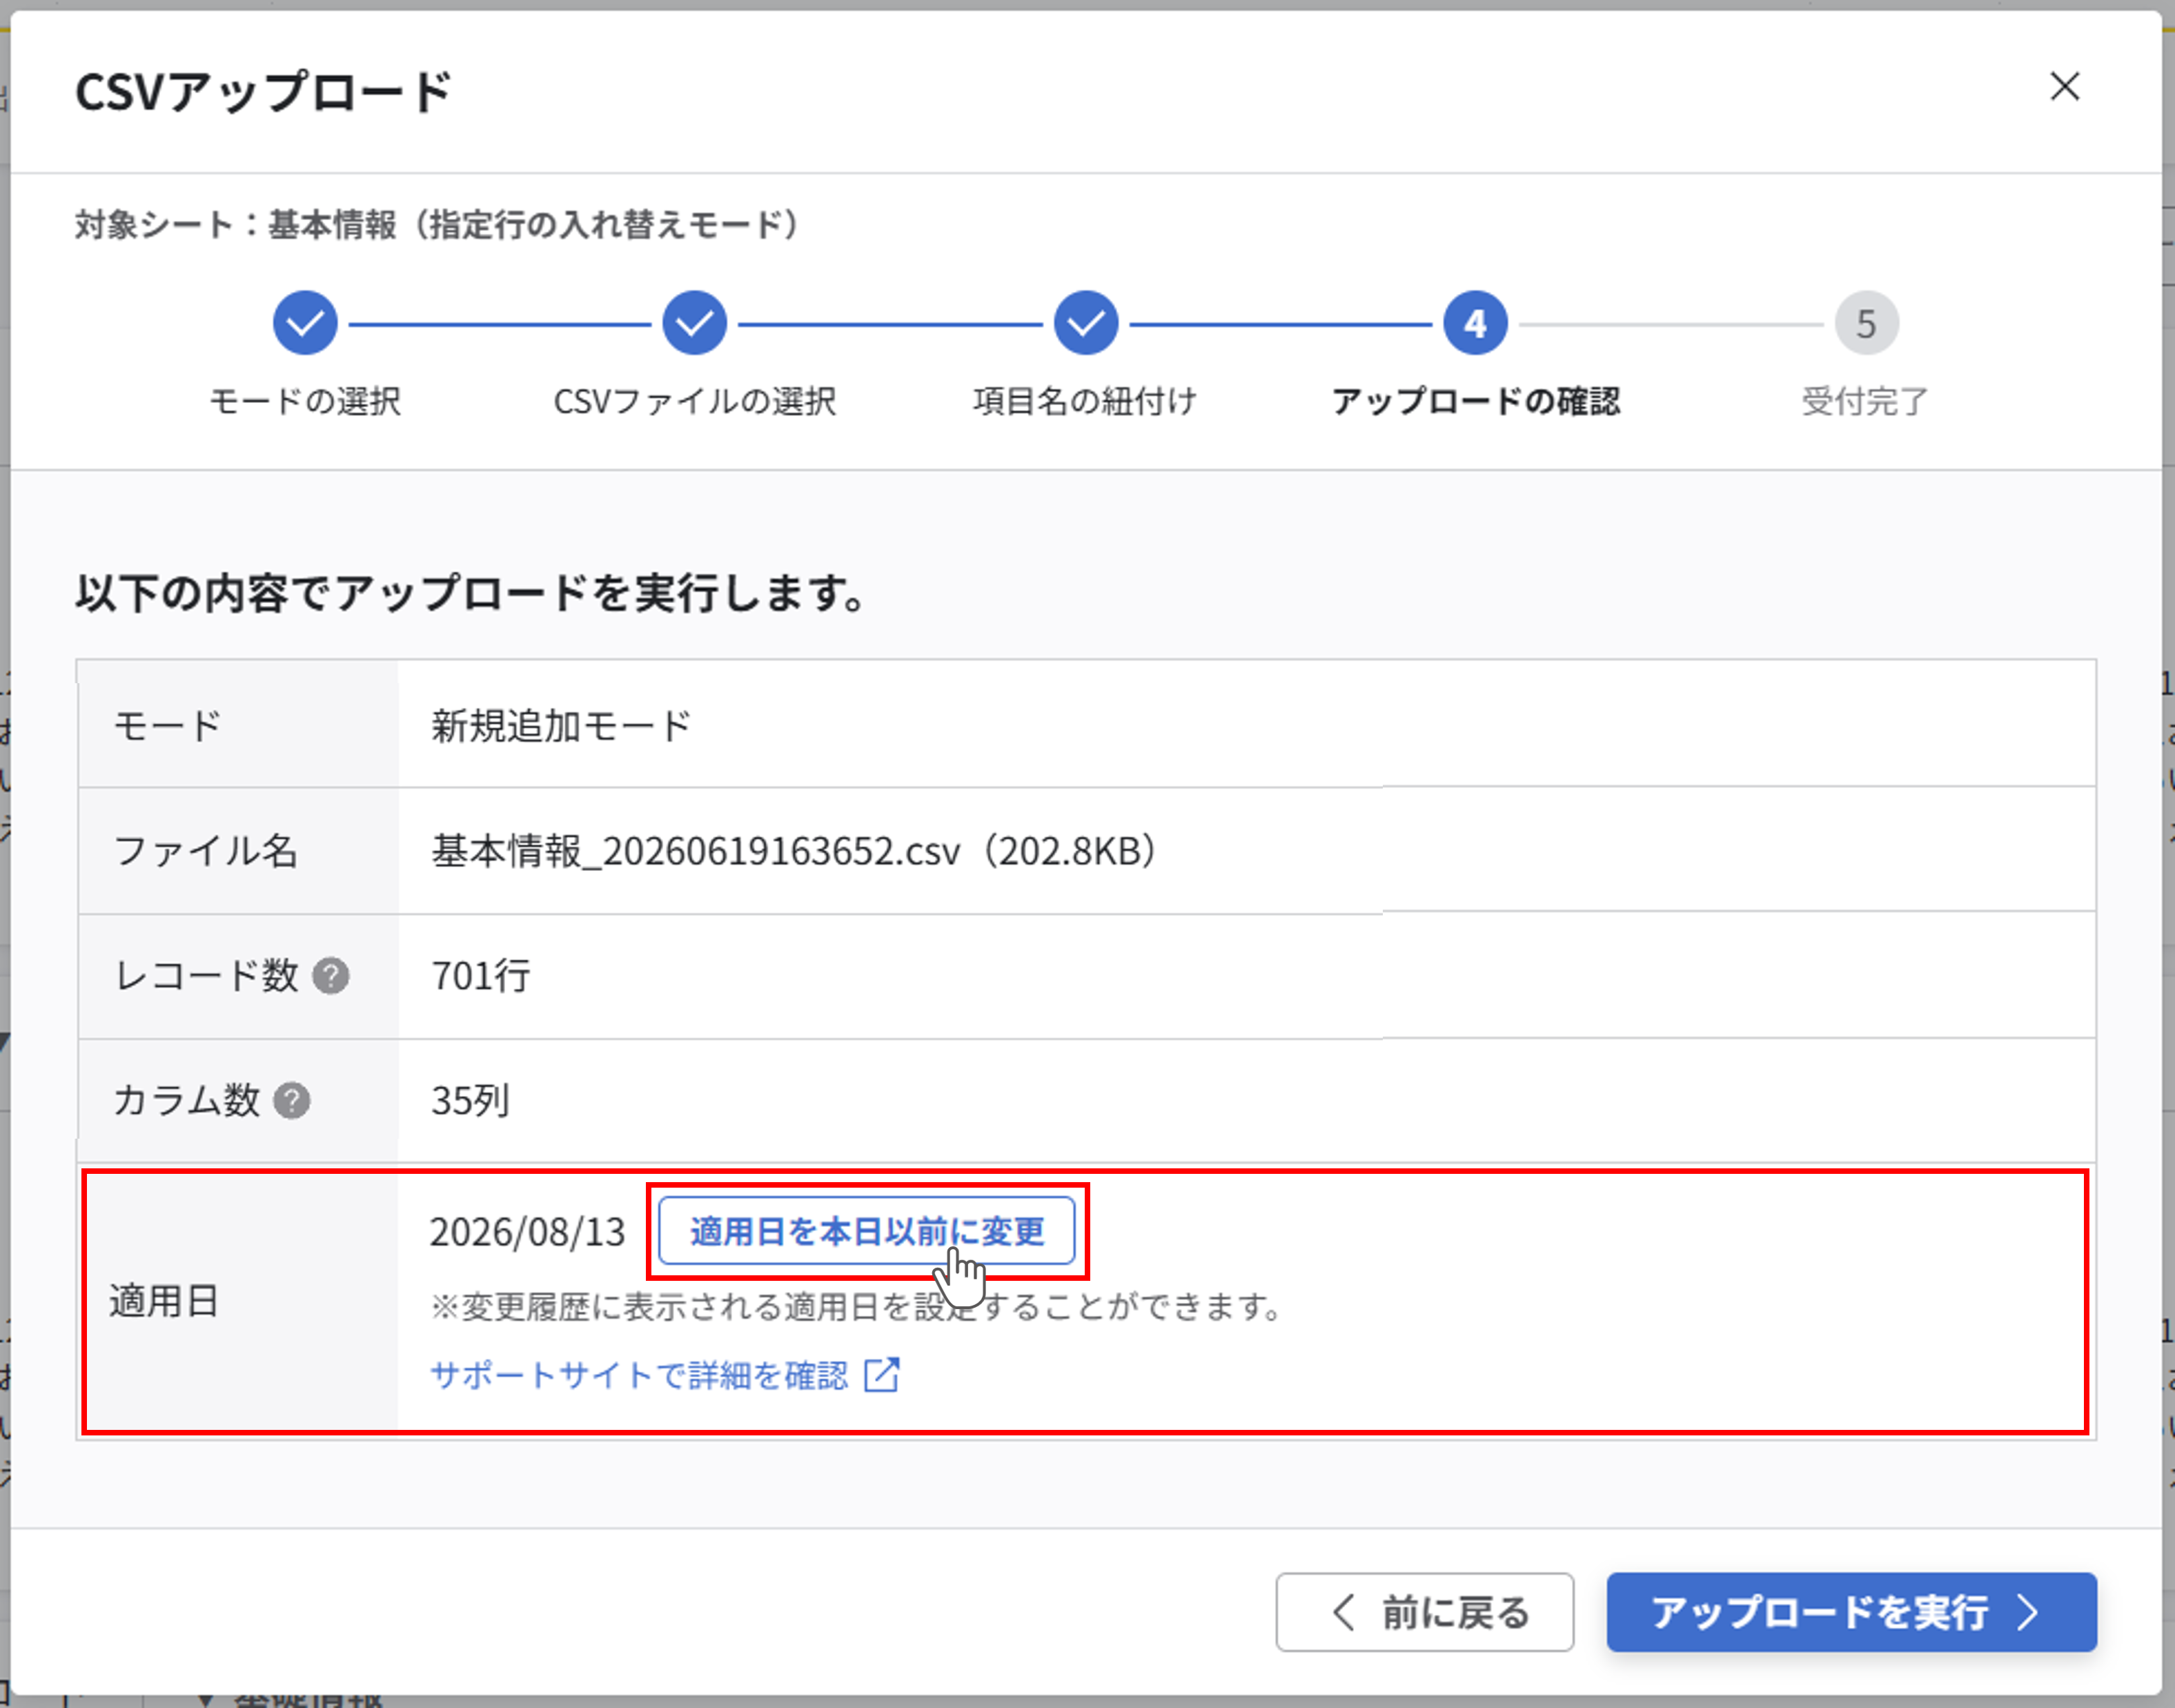Image resolution: width=2175 pixels, height=1708 pixels.
Task: Click the モードの選択 step label
Action: click(305, 401)
